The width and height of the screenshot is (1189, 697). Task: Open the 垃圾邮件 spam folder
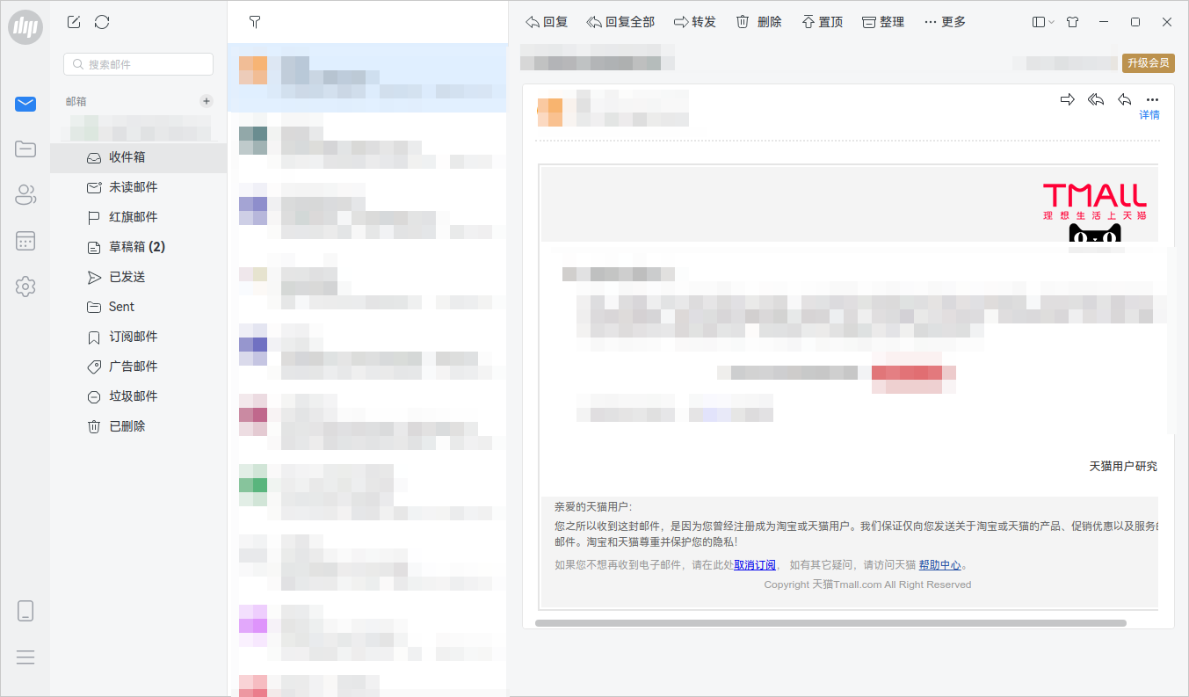tap(138, 396)
